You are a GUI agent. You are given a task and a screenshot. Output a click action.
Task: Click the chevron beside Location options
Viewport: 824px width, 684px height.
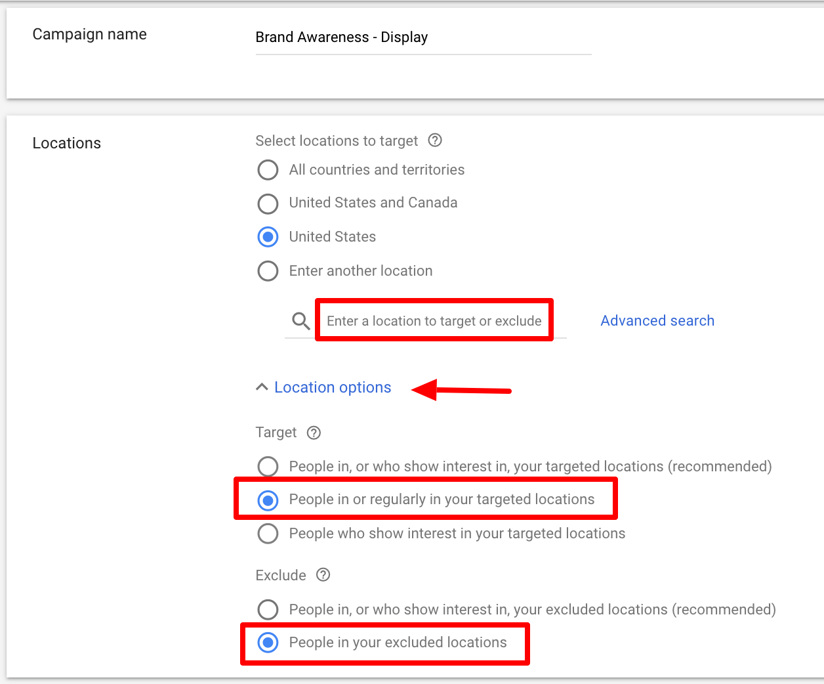[262, 387]
